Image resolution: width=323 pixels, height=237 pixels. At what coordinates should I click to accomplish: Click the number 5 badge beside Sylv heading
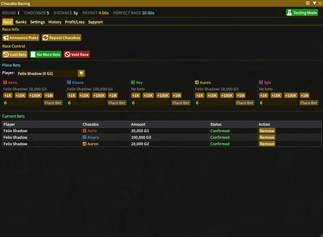pyautogui.click(x=261, y=83)
